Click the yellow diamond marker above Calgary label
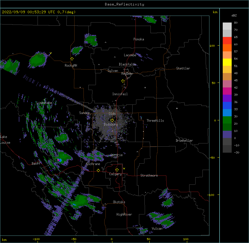The image size is (249, 243). pyautogui.click(x=117, y=170)
